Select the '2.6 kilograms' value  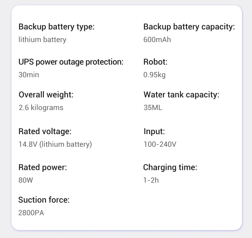pos(41,108)
